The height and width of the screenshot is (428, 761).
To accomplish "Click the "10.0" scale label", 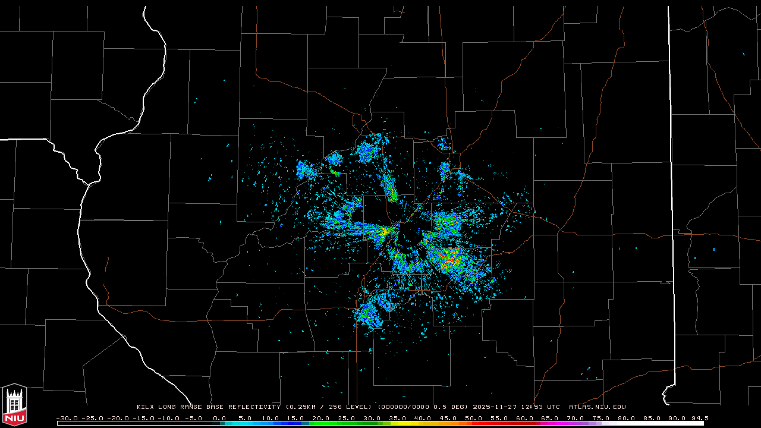I will click(270, 418).
